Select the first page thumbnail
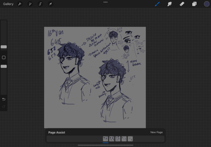Viewport: 211px width, 147px height. pyautogui.click(x=105, y=139)
